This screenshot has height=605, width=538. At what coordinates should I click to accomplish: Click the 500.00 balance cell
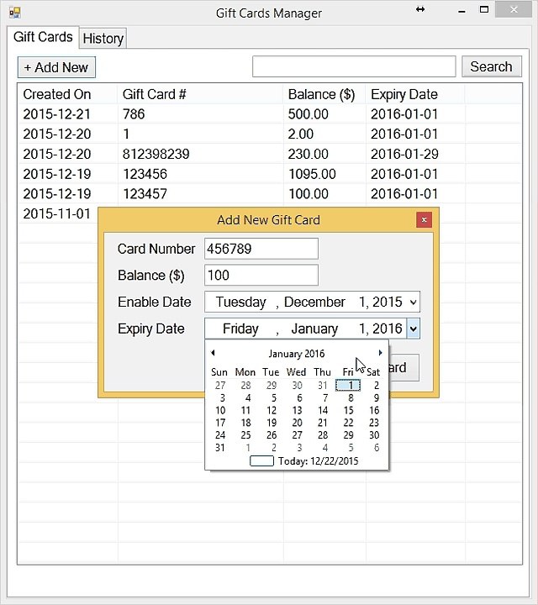click(x=308, y=114)
